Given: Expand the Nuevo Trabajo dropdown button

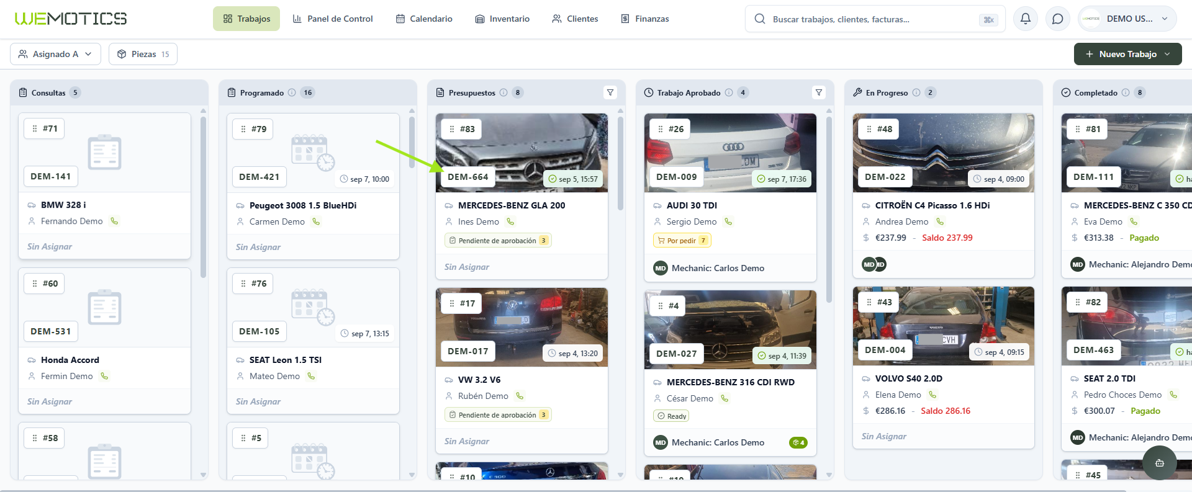Looking at the screenshot, I should pyautogui.click(x=1127, y=54).
